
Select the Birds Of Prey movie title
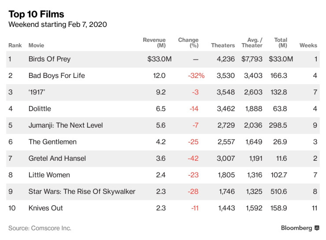point(49,59)
